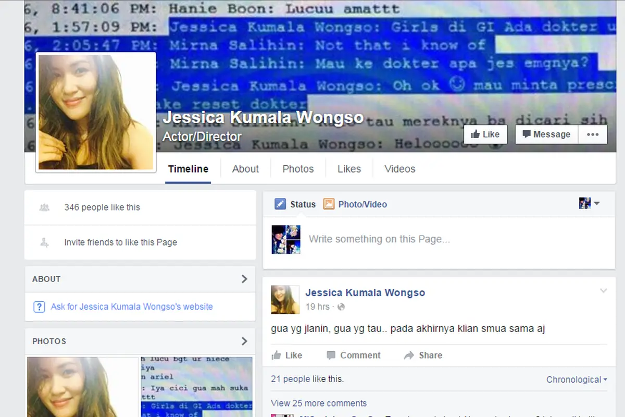Open the large profile picture
This screenshot has width=625, height=417.
pos(96,112)
